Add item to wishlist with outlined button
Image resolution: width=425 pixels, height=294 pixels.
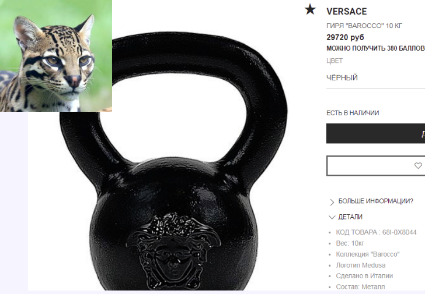pyautogui.click(x=376, y=165)
